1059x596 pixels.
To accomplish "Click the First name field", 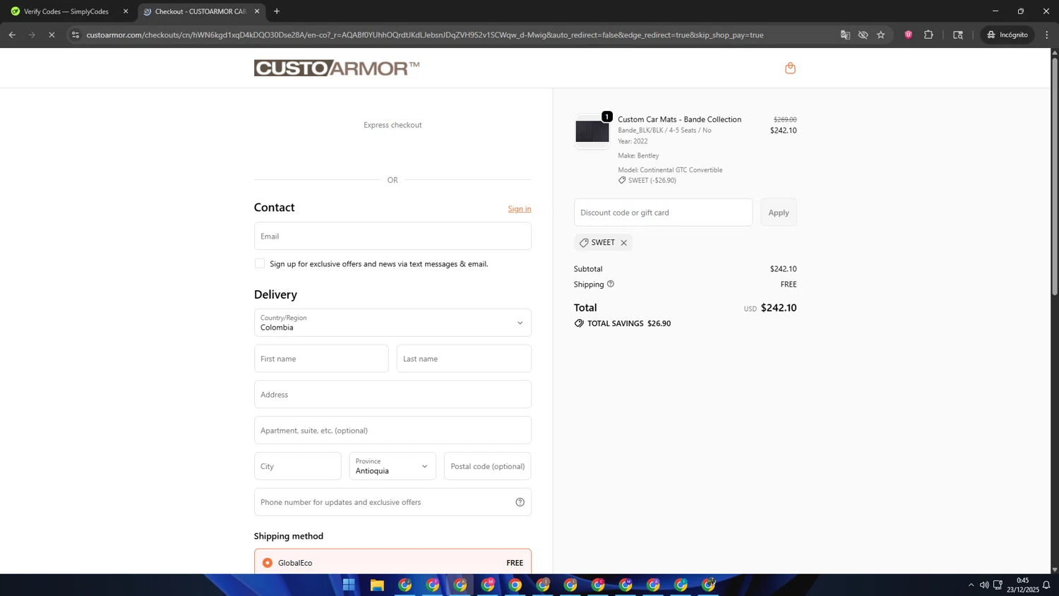I will click(x=321, y=359).
